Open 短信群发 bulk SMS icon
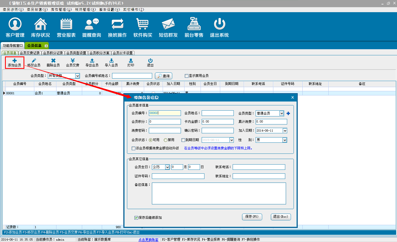397x242 pixels. click(168, 27)
